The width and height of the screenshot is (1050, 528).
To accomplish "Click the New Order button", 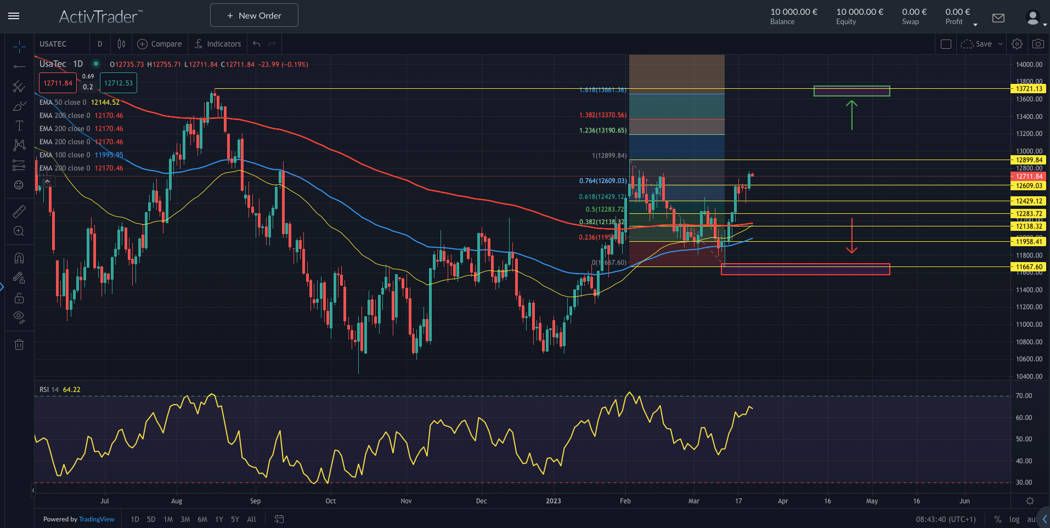I will pos(253,15).
